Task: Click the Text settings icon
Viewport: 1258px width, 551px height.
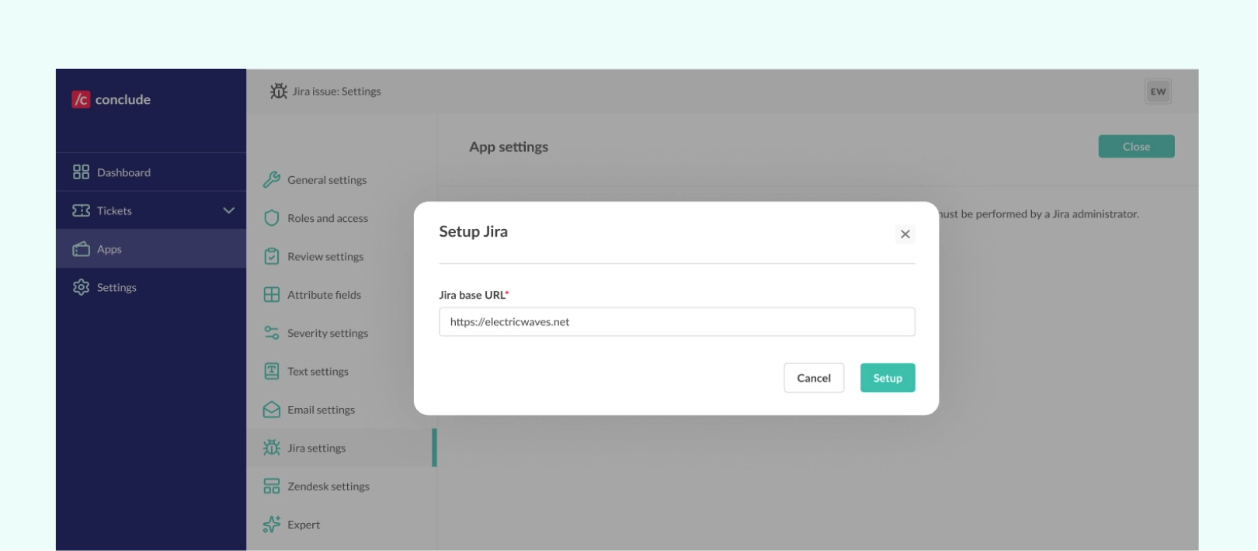Action: click(271, 371)
